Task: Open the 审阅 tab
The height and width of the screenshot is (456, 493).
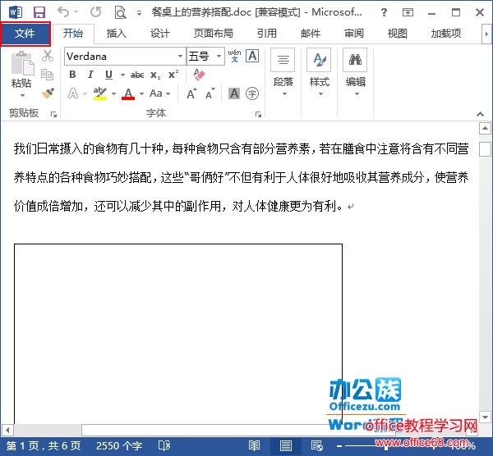Action: pos(354,34)
